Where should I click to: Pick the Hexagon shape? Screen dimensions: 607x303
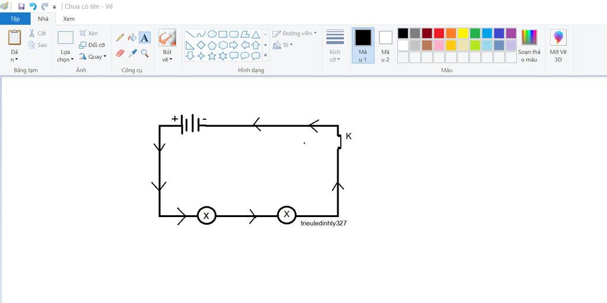(x=223, y=45)
